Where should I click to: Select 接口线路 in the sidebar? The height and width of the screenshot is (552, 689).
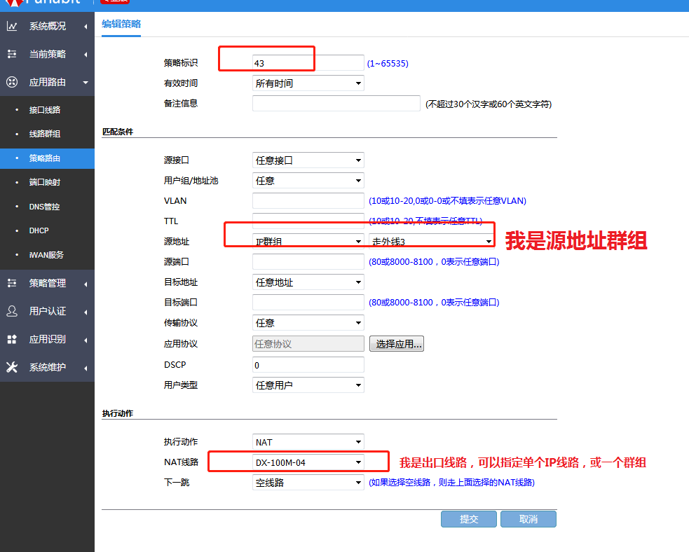pyautogui.click(x=45, y=110)
